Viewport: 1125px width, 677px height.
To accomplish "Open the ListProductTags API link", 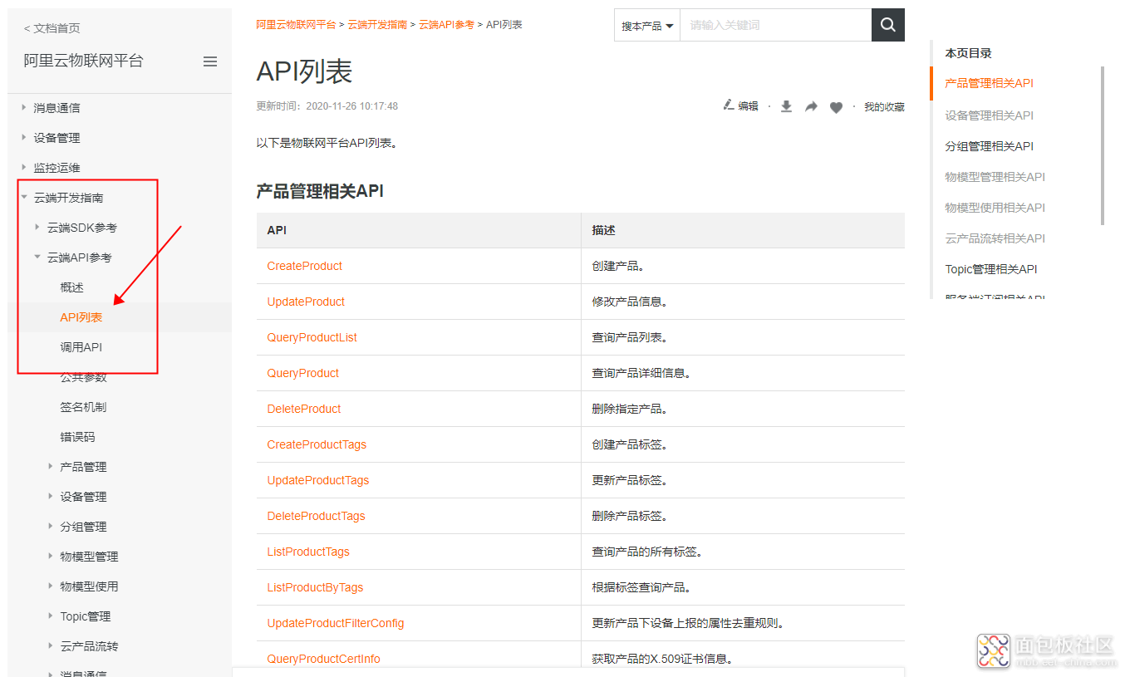I will click(308, 552).
